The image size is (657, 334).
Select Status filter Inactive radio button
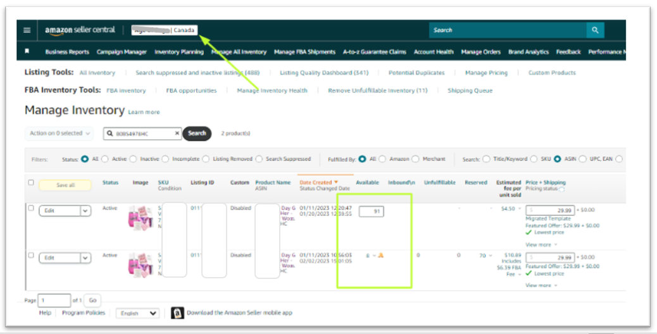tap(133, 159)
